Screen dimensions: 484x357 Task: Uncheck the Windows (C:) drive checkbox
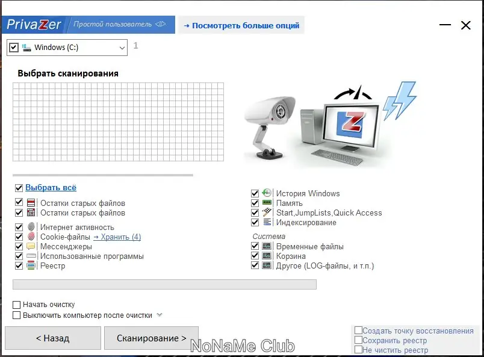tap(14, 48)
